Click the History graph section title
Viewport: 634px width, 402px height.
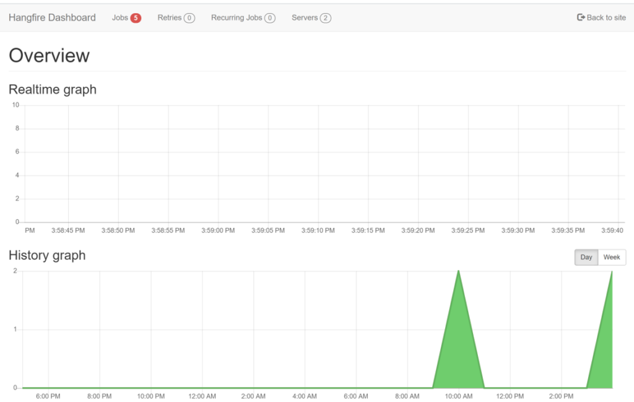47,255
